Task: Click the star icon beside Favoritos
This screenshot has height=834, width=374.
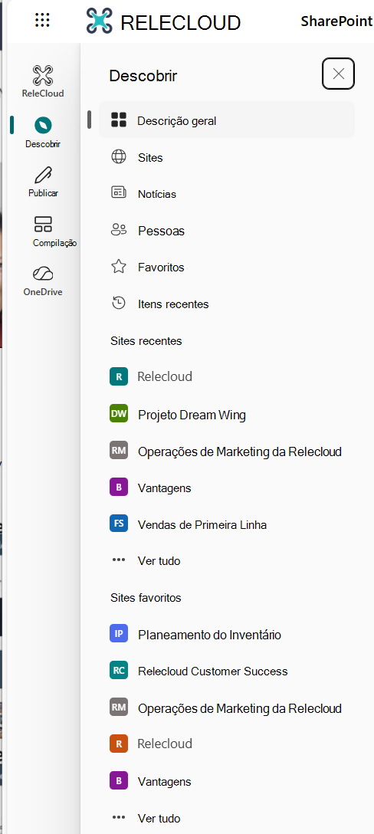Action: pos(119,267)
